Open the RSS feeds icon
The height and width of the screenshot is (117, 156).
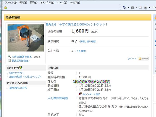click(133, 8)
